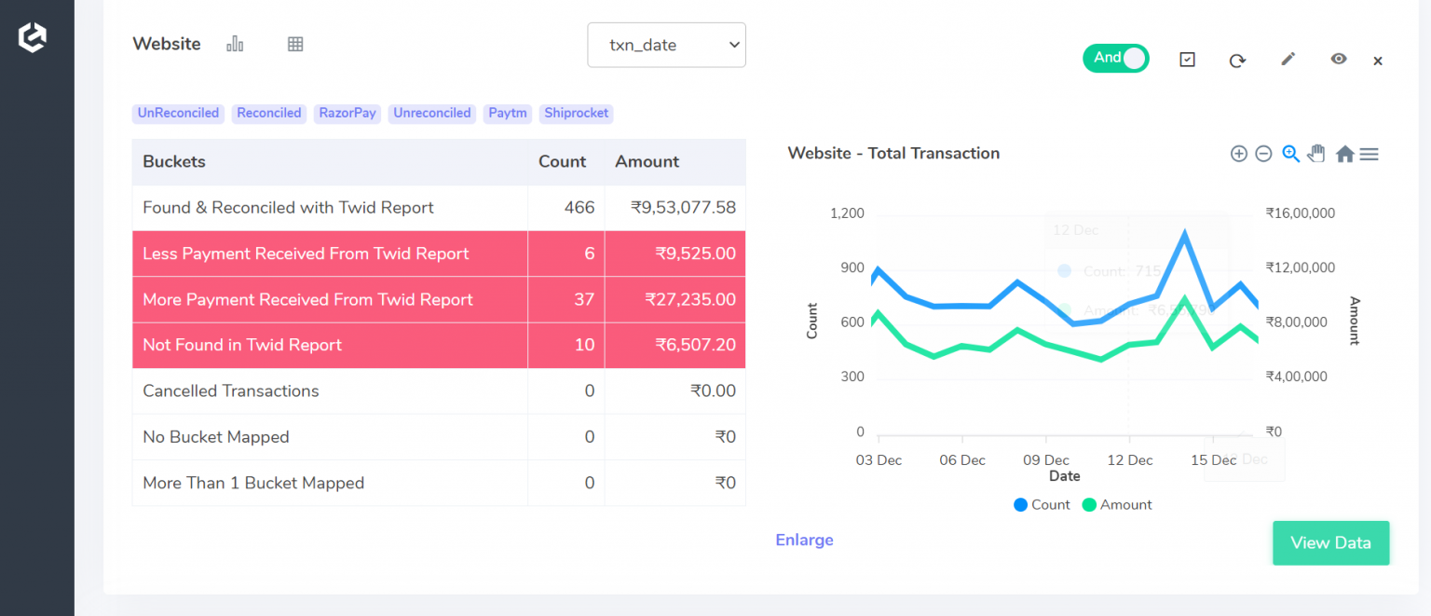Click the checkbox selection icon in the top toolbar
Image resolution: width=1431 pixels, height=616 pixels.
coord(1187,58)
